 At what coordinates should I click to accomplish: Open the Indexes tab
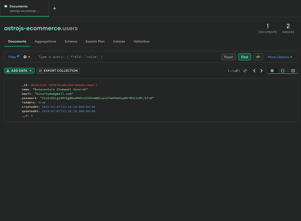119,42
